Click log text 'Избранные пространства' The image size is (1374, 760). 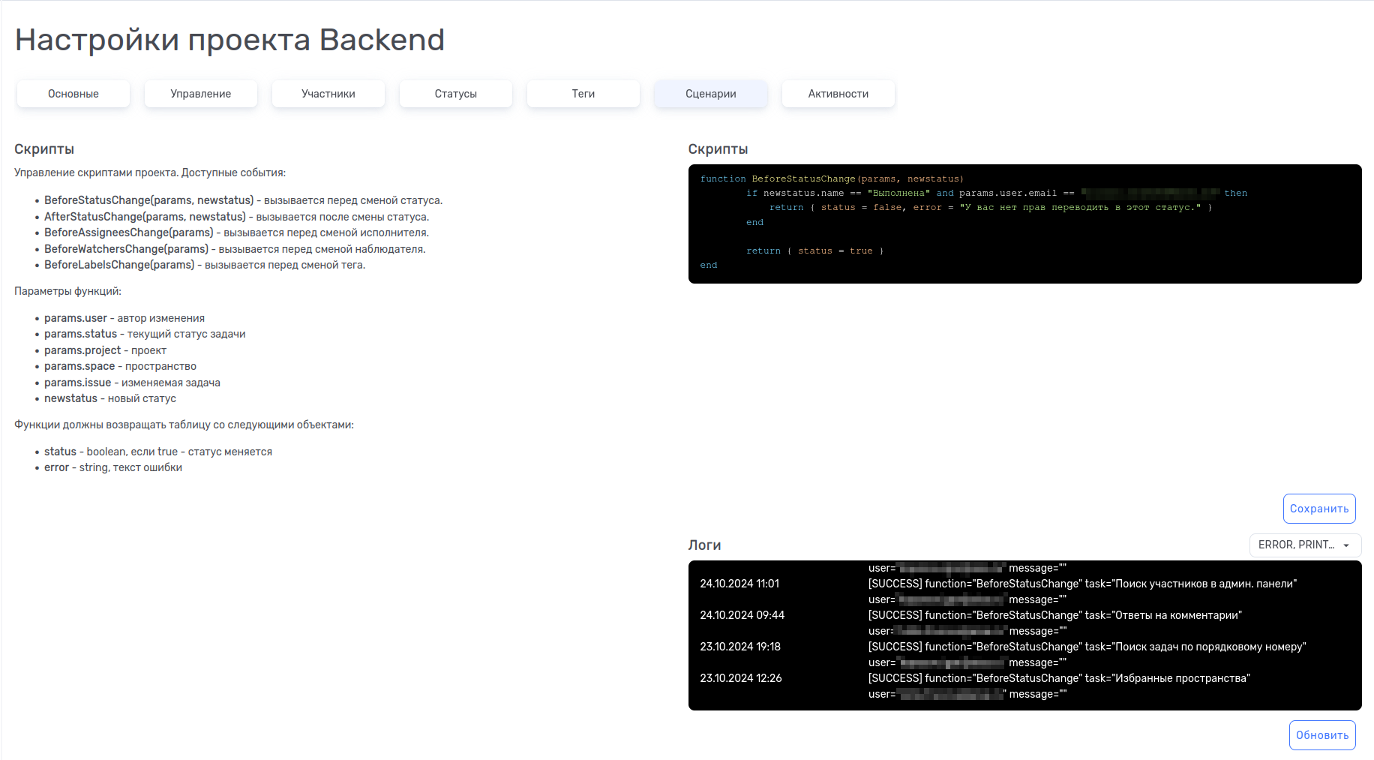(1180, 678)
